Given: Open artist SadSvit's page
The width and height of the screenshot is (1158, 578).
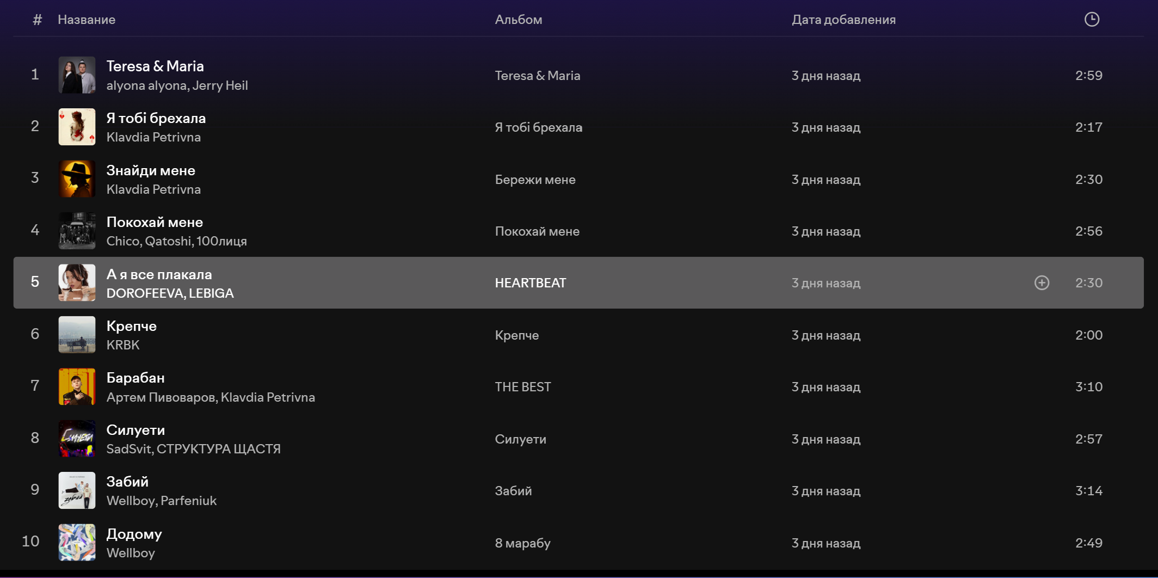Looking at the screenshot, I should [129, 449].
